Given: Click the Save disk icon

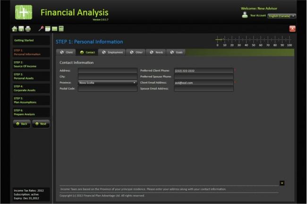Looking at the screenshot, I should pyautogui.click(x=21, y=29).
